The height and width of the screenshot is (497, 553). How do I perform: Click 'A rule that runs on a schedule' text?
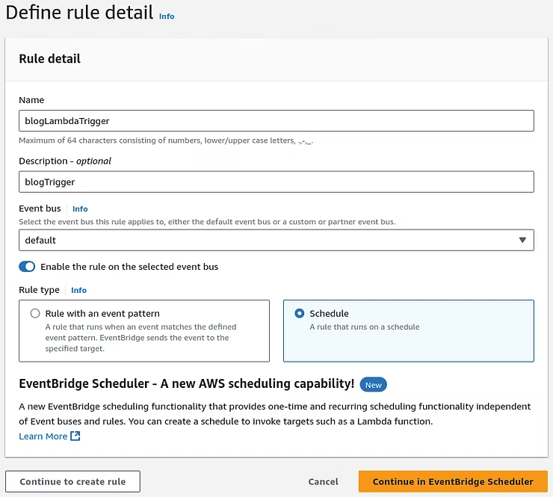point(365,327)
